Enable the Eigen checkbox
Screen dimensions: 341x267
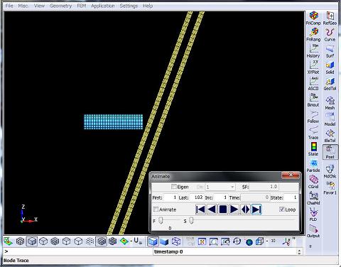pos(174,187)
